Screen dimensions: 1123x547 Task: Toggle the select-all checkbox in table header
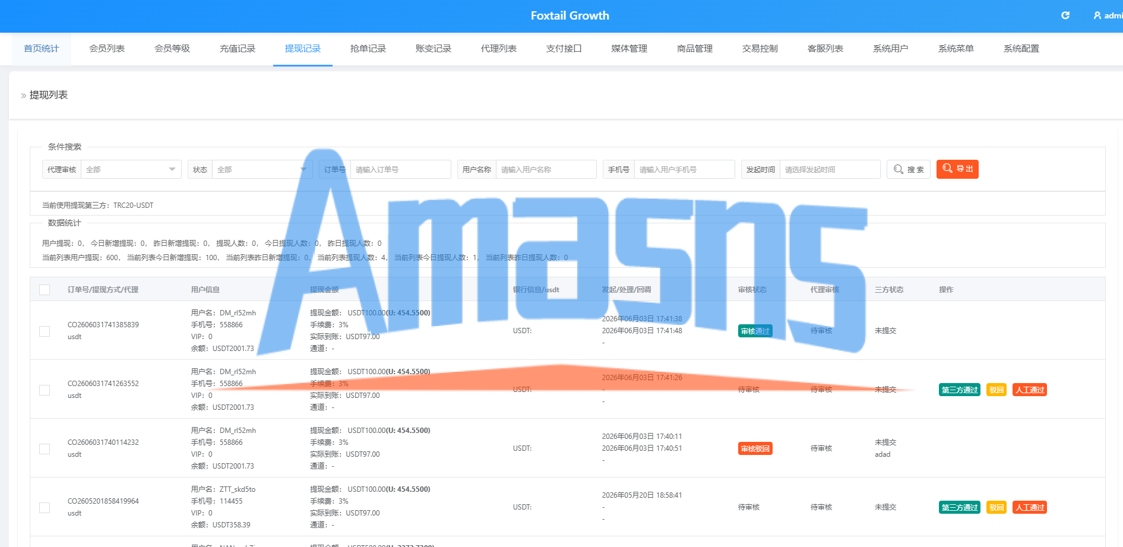[45, 290]
